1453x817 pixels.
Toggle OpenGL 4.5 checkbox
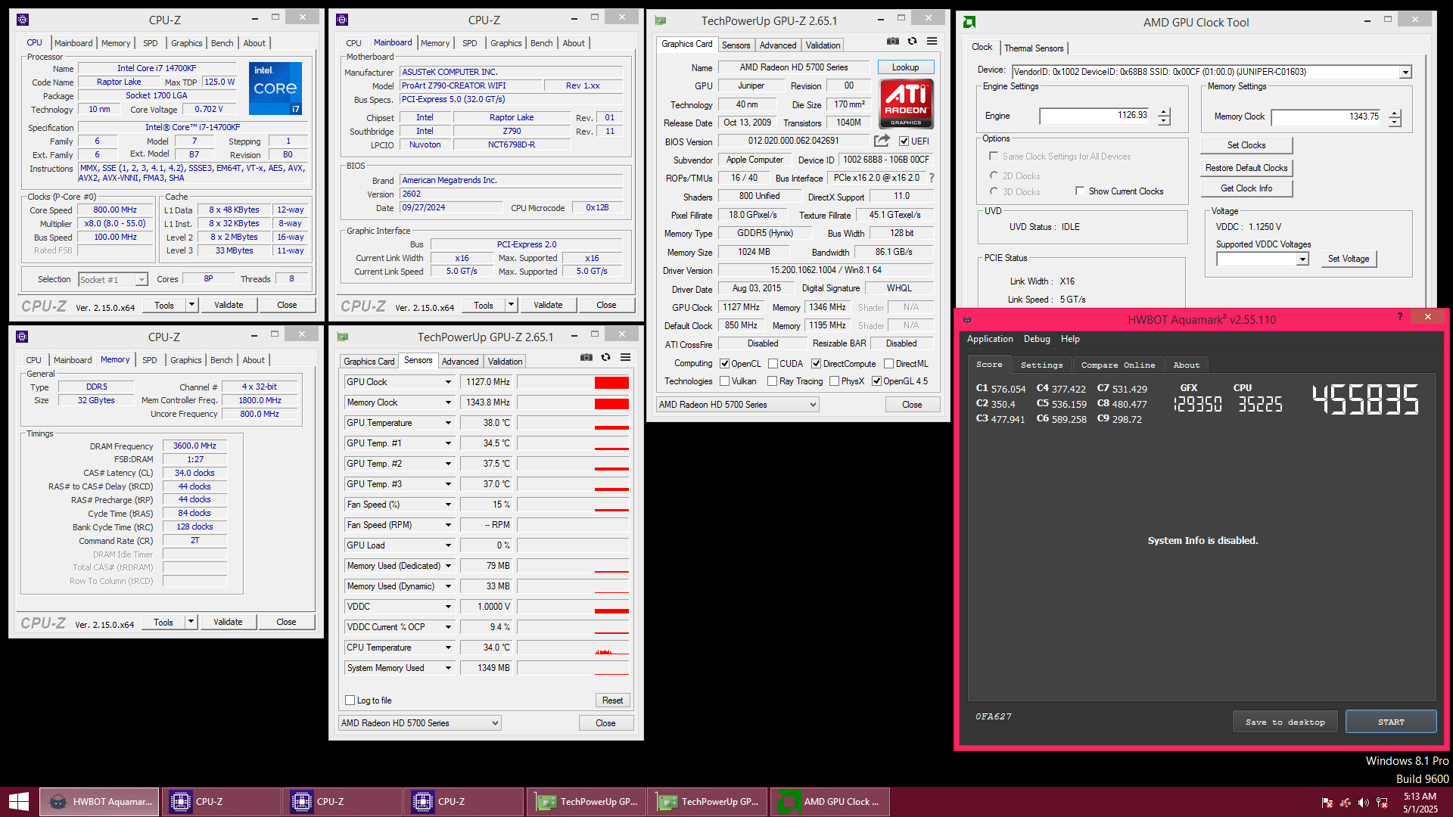(876, 381)
